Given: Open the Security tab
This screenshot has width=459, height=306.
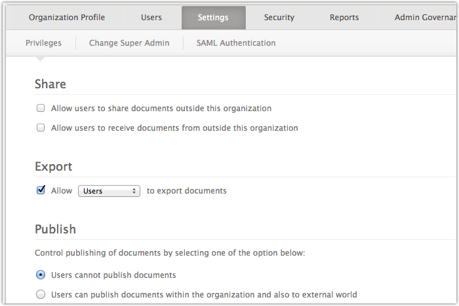Looking at the screenshot, I should tap(279, 18).
